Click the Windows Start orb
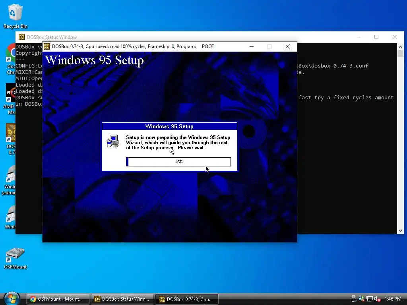Screen dimensions: 407x305 tap(12, 299)
